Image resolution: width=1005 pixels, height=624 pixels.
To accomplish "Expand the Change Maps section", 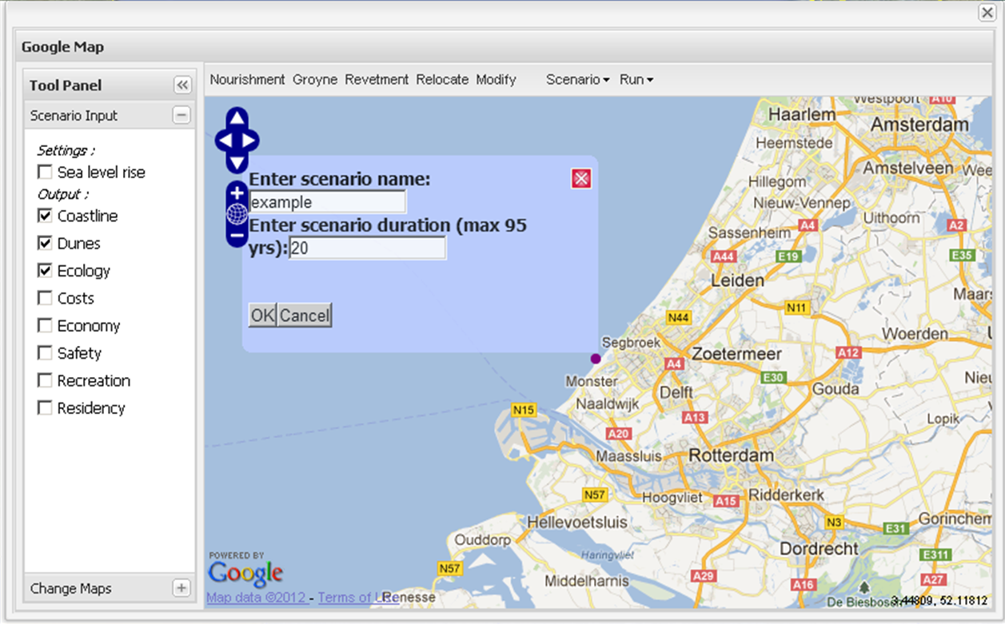I will pos(181,589).
